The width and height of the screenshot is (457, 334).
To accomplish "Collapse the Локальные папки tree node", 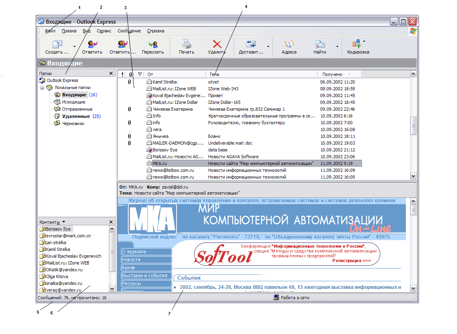I will tap(42, 88).
